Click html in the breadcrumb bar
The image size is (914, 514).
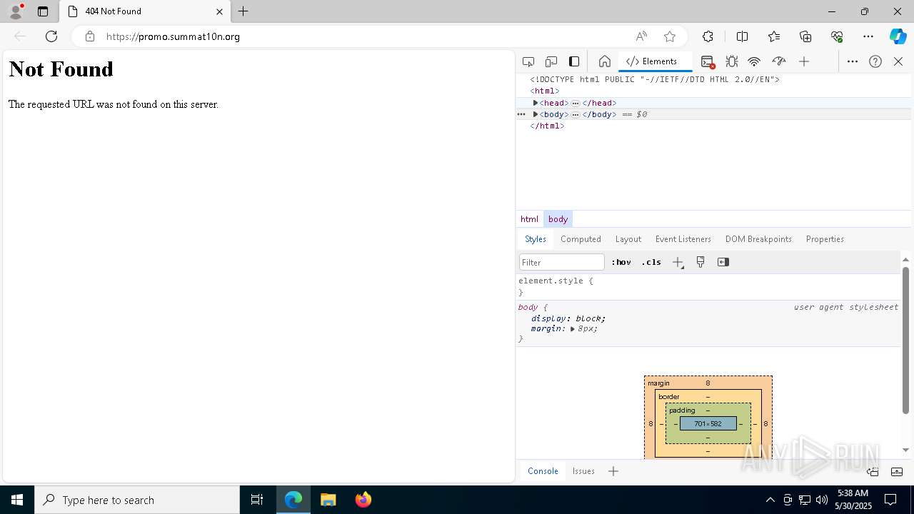(529, 219)
